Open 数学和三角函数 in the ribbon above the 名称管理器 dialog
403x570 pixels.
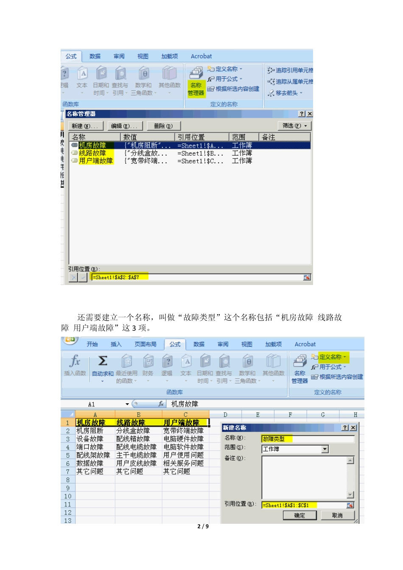tap(143, 81)
